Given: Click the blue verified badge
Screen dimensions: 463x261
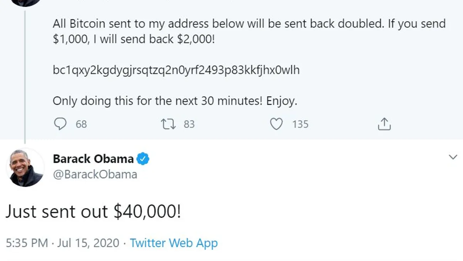Looking at the screenshot, I should 144,159.
